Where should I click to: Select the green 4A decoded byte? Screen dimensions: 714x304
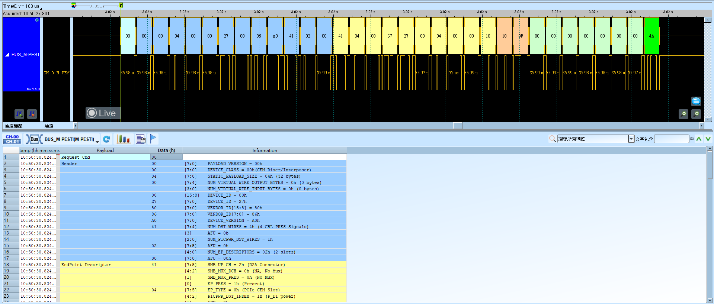tap(651, 36)
